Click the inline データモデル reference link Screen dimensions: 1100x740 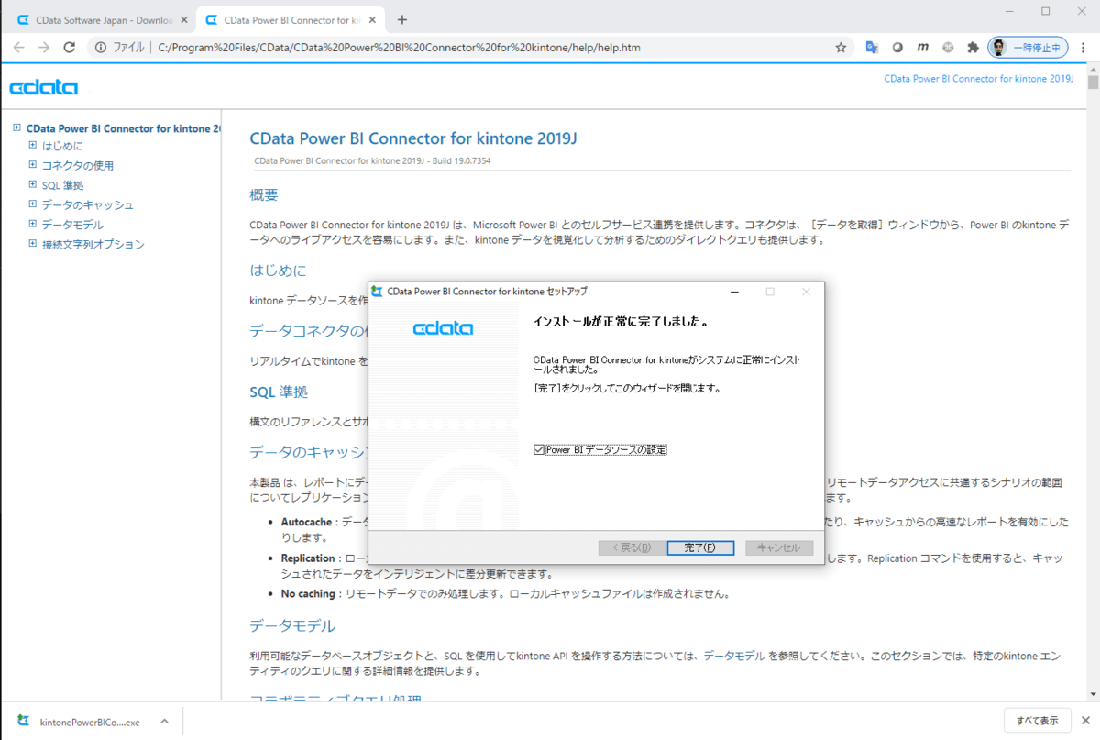pyautogui.click(x=734, y=656)
